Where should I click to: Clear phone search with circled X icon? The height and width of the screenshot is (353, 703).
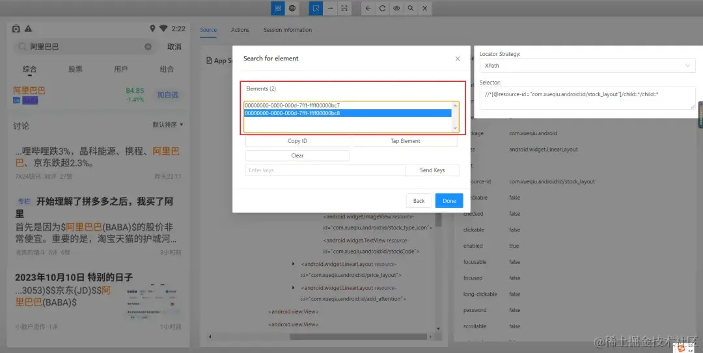tap(148, 47)
